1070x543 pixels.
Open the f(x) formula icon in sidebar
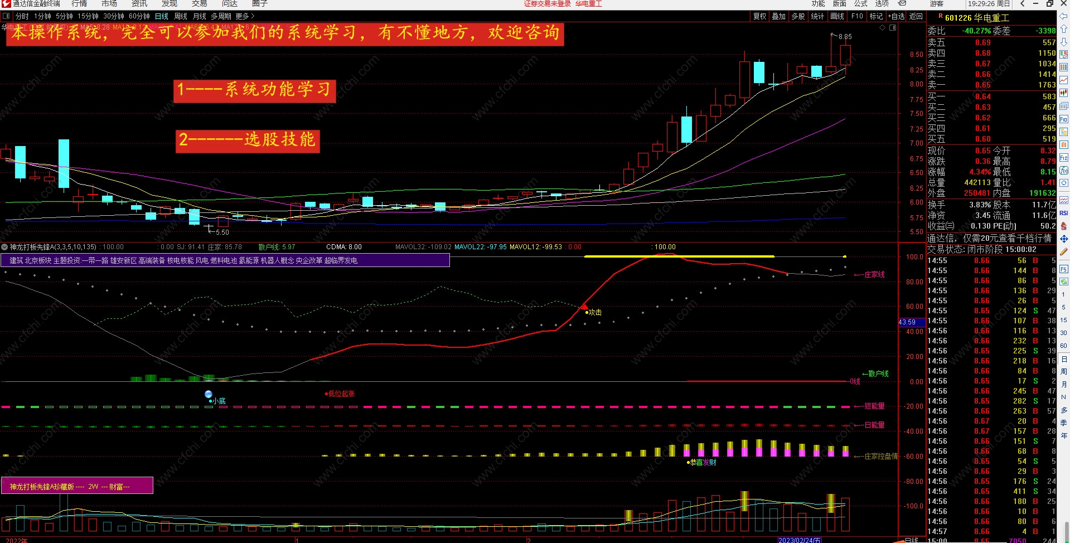pyautogui.click(x=1064, y=171)
